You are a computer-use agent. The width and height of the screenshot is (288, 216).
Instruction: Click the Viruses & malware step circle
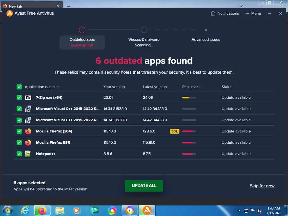pos(144,30)
